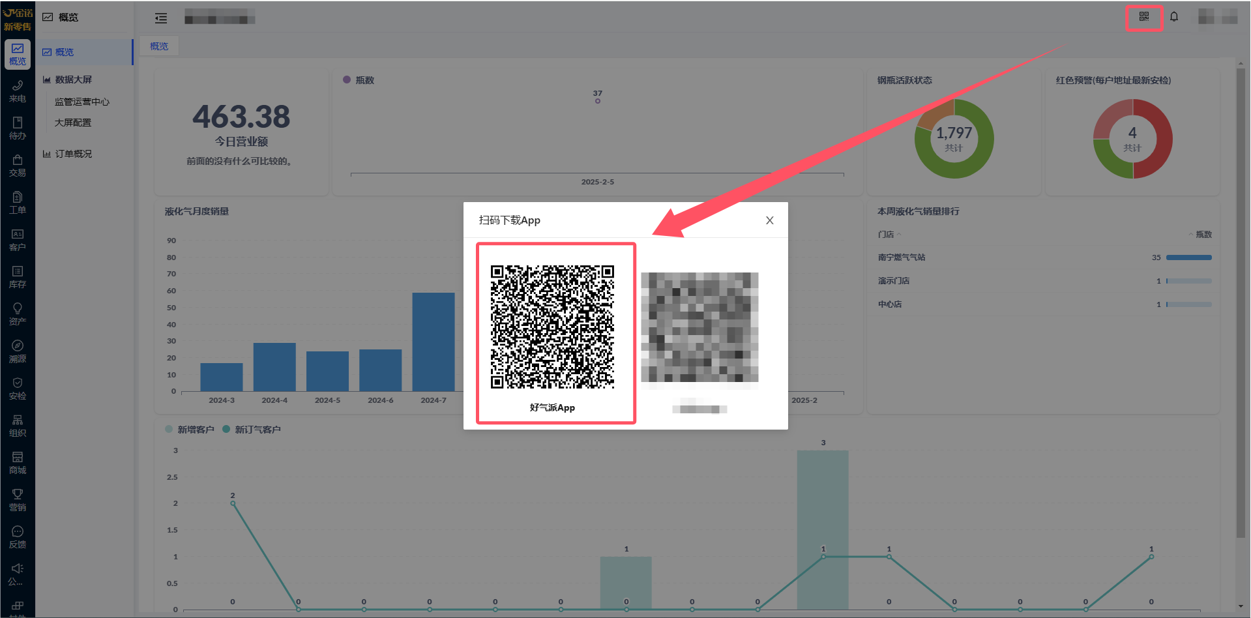
Task: Collapse the sidebar with hamburger icon
Action: click(x=160, y=18)
